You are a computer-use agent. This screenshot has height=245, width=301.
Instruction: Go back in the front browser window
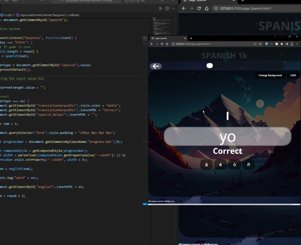(152, 44)
